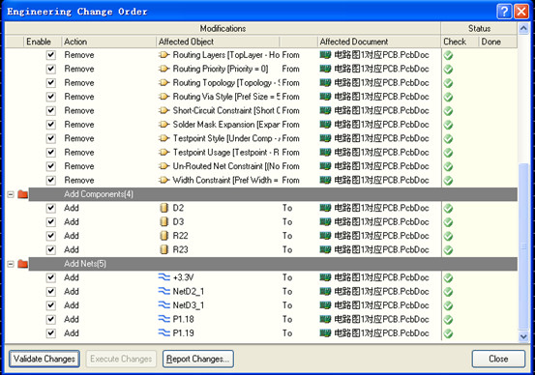
Task: Select the Testpoint Usage row text
Action: click(225, 153)
